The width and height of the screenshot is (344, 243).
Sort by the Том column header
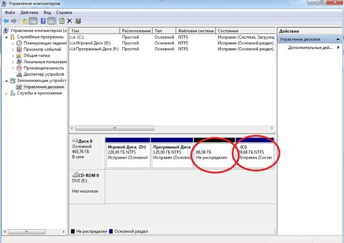pyautogui.click(x=95, y=31)
